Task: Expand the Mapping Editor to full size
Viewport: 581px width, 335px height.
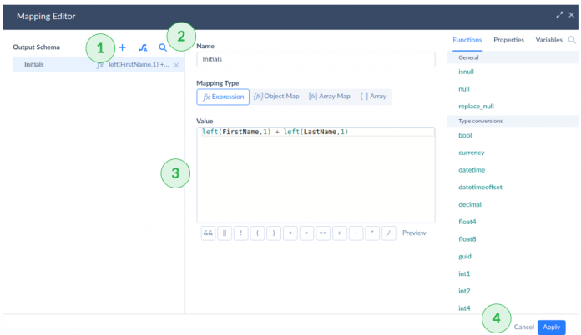Action: pyautogui.click(x=559, y=15)
